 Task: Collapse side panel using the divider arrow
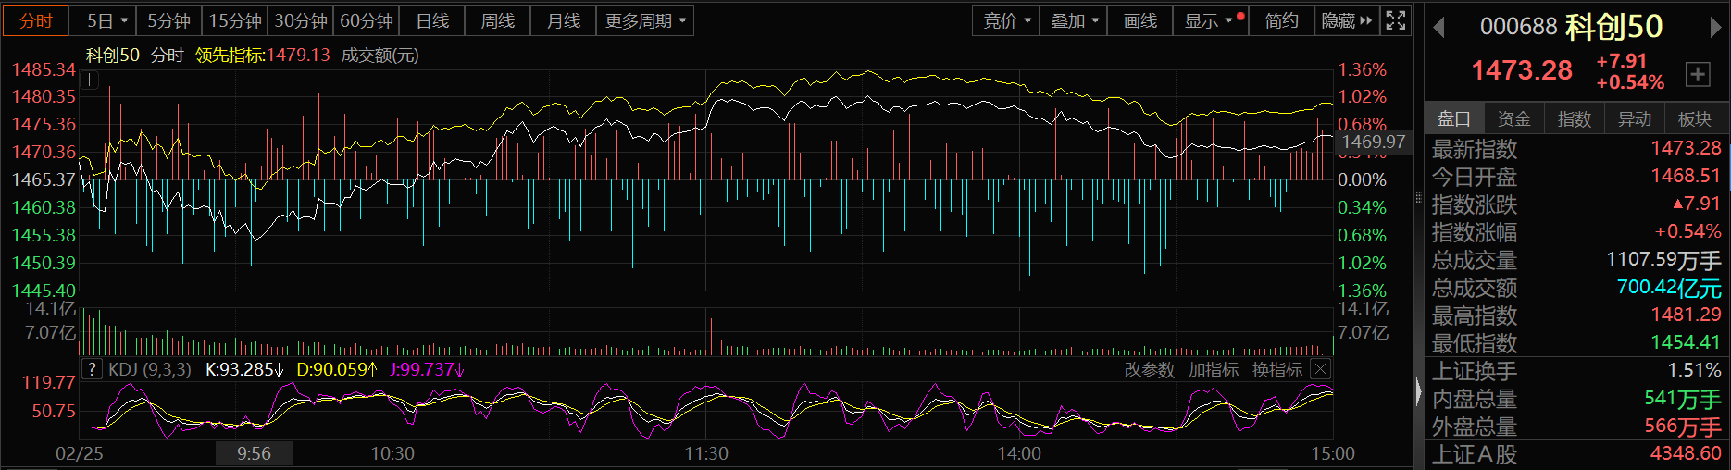[x=1418, y=392]
